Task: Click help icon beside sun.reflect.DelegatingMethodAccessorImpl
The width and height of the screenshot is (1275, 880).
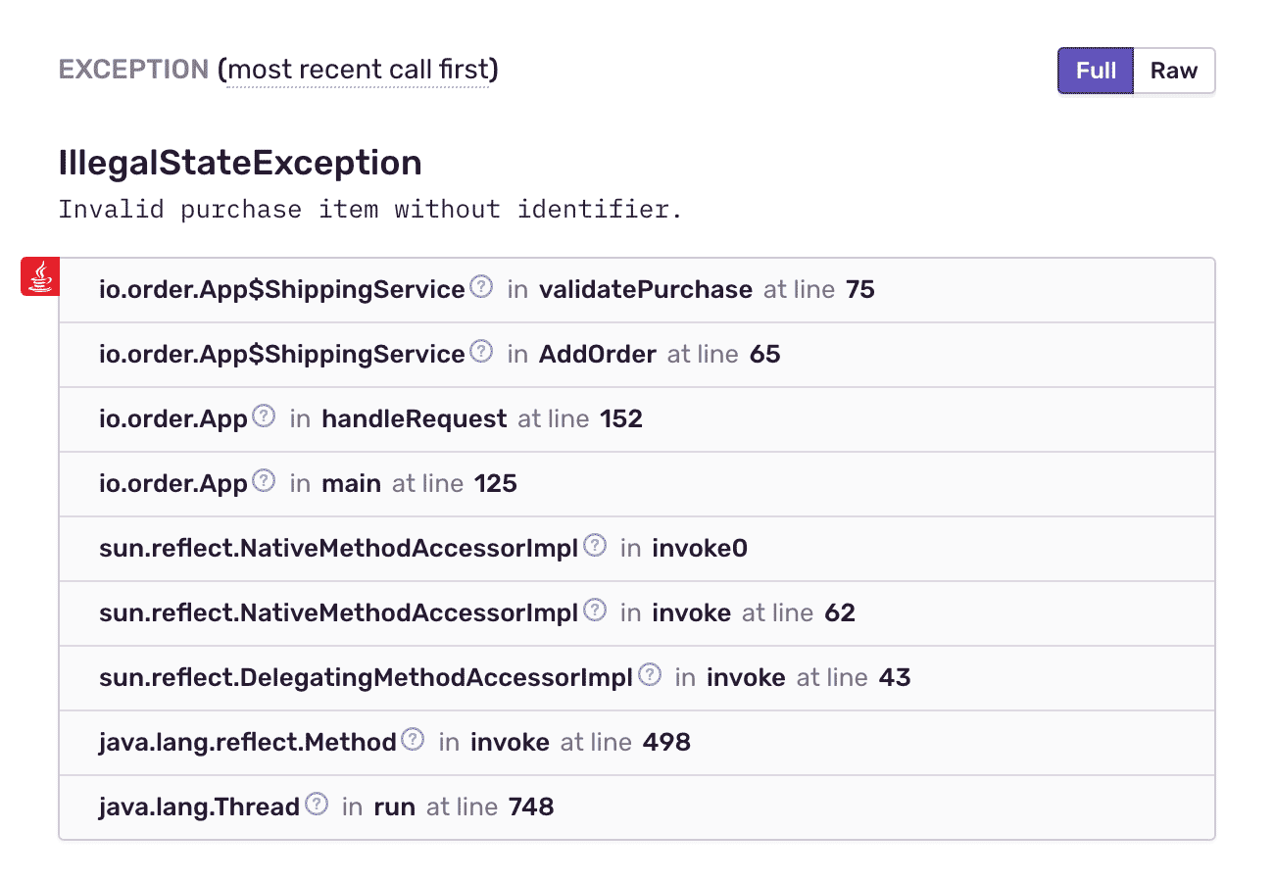Action: pos(650,675)
